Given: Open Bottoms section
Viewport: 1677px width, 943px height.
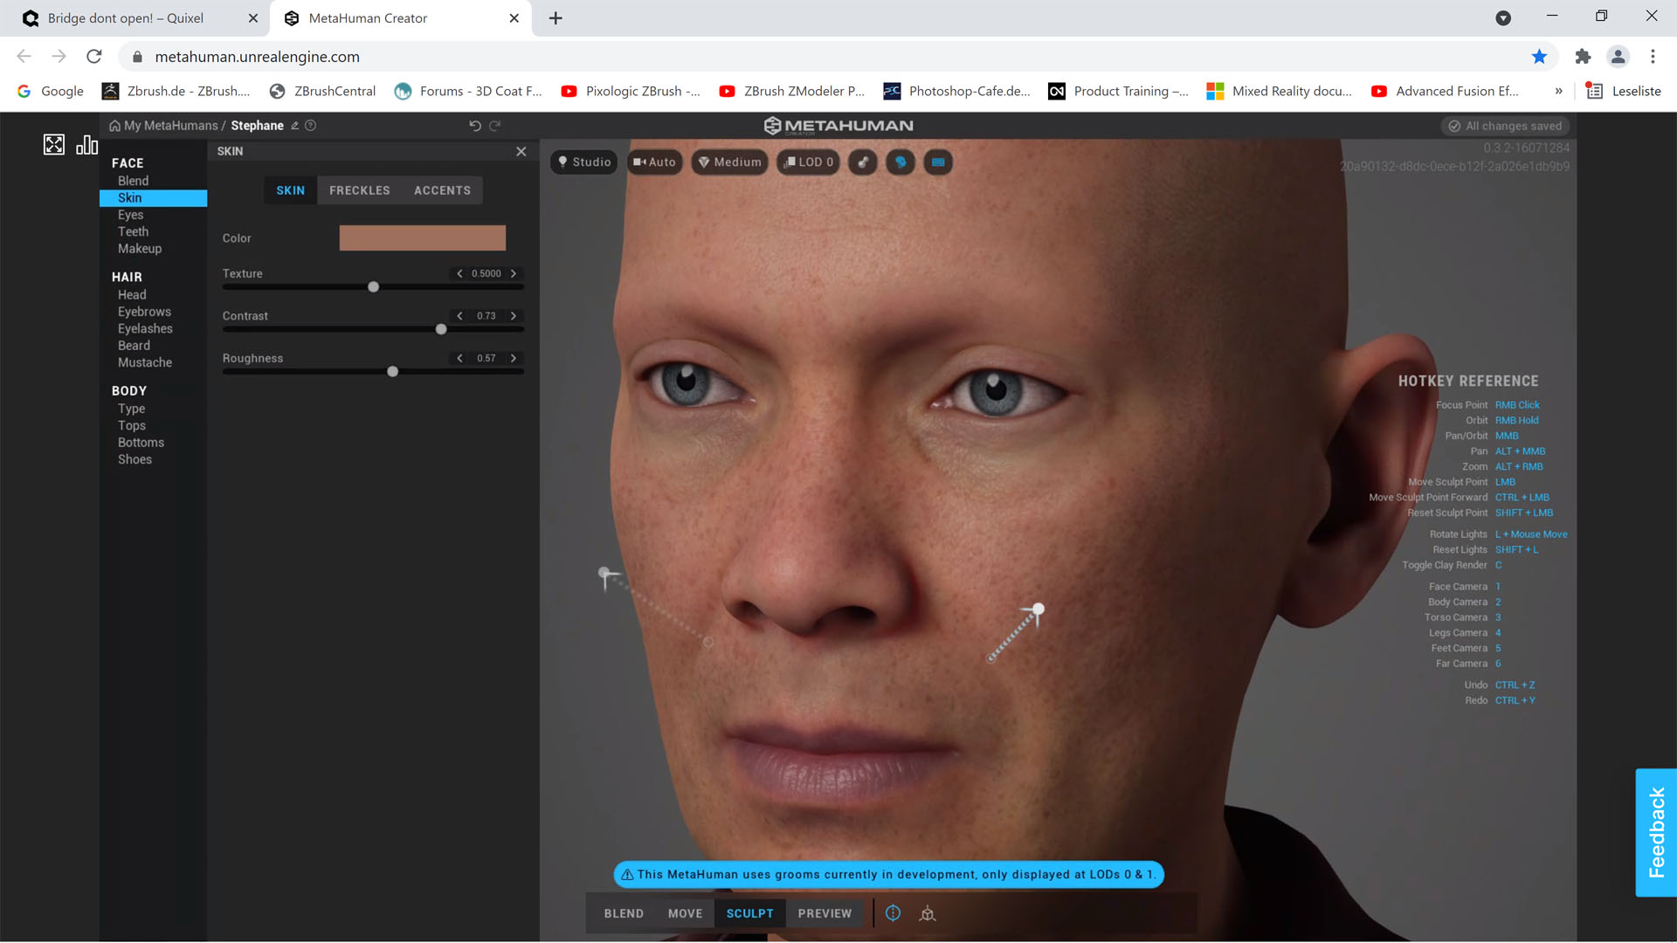Looking at the screenshot, I should click(x=141, y=443).
